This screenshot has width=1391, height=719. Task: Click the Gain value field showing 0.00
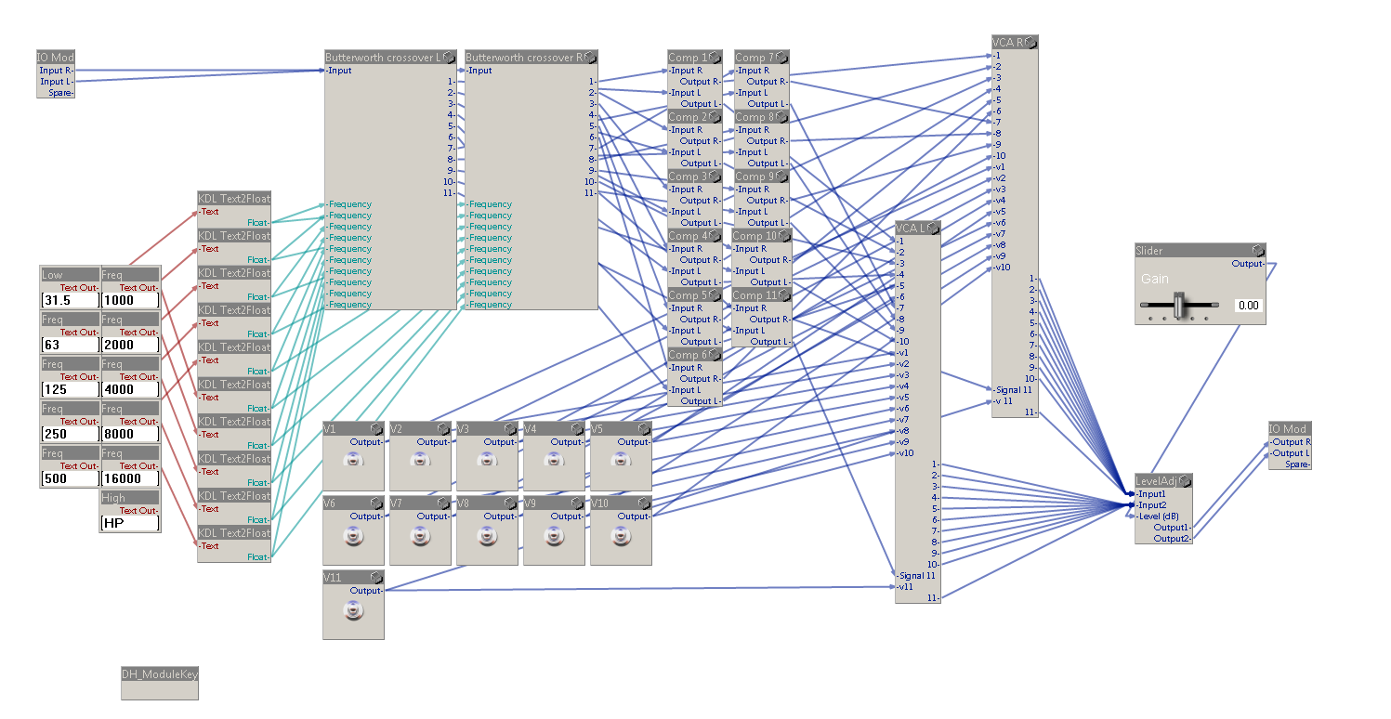(1248, 306)
